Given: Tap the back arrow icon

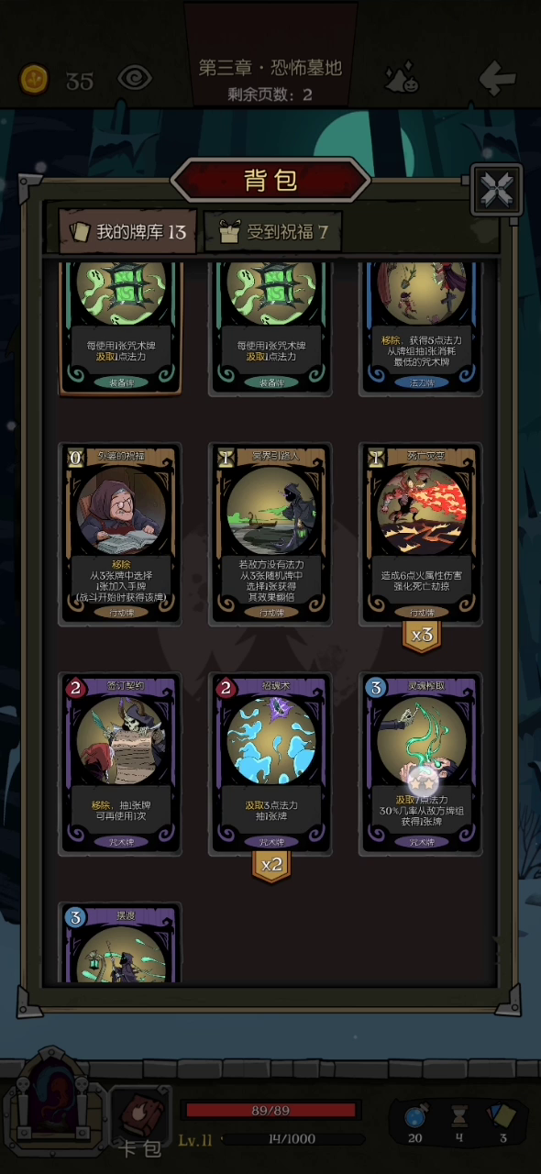Looking at the screenshot, I should 496,78.
